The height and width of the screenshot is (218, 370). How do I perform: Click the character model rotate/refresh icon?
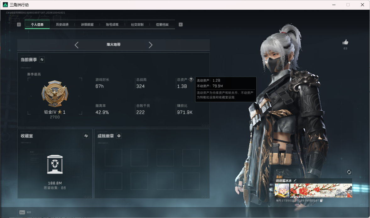click(349, 172)
